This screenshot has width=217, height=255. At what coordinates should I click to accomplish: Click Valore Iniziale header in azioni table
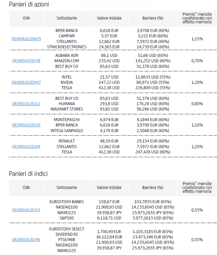[109, 18]
